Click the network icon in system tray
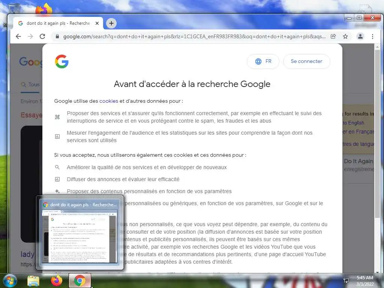 tap(346, 280)
